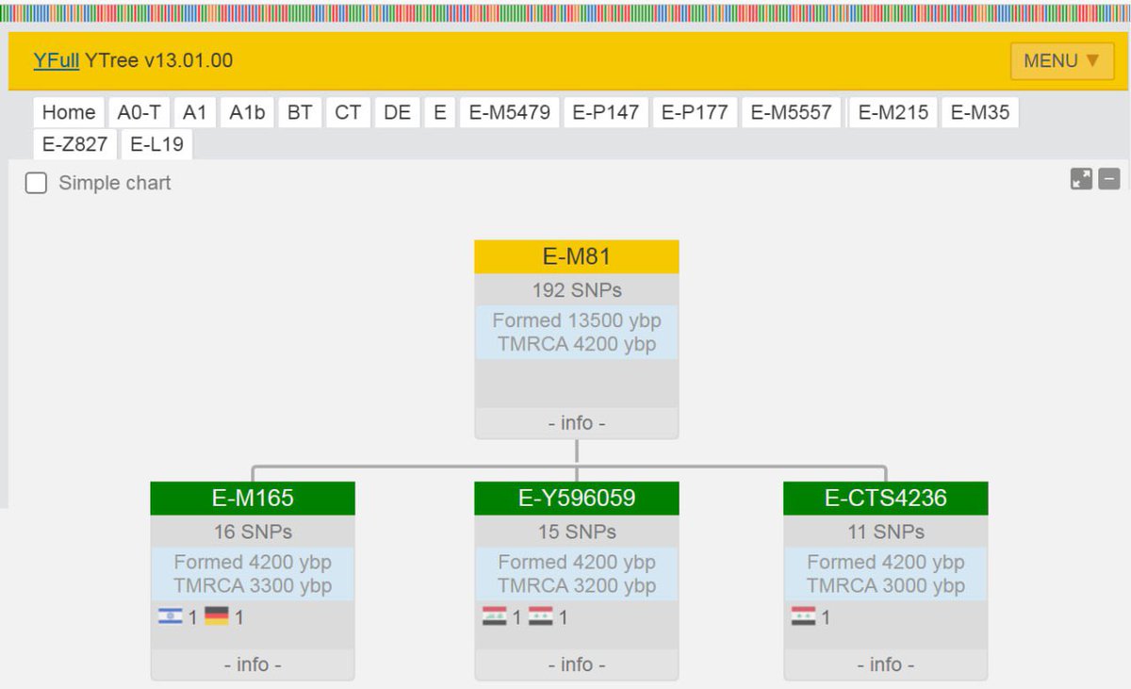Select the A1 breadcrumb tab
This screenshot has width=1131, height=689.
pos(194,112)
